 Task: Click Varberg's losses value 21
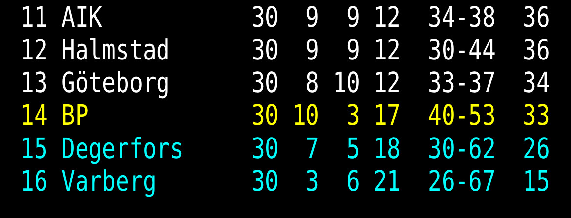(x=387, y=181)
